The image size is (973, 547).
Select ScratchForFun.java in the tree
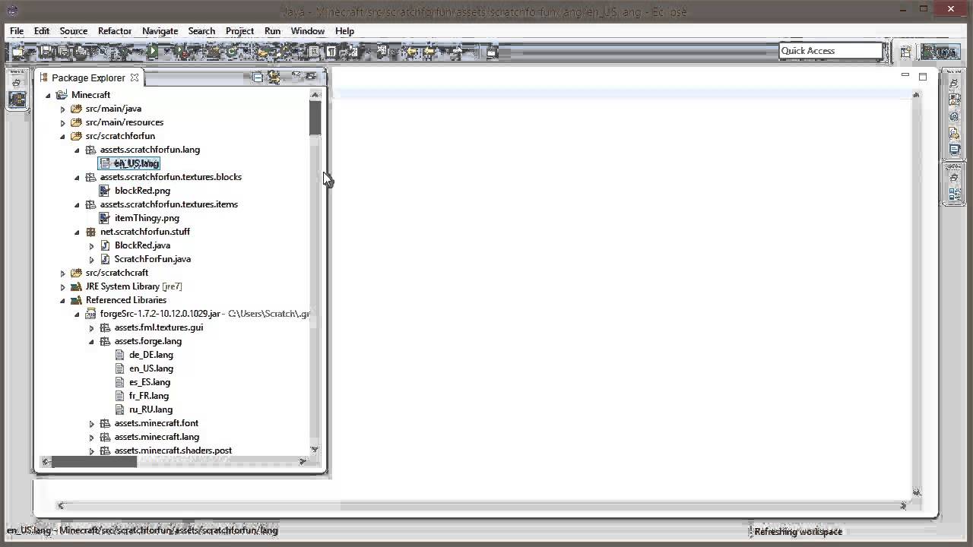click(153, 259)
